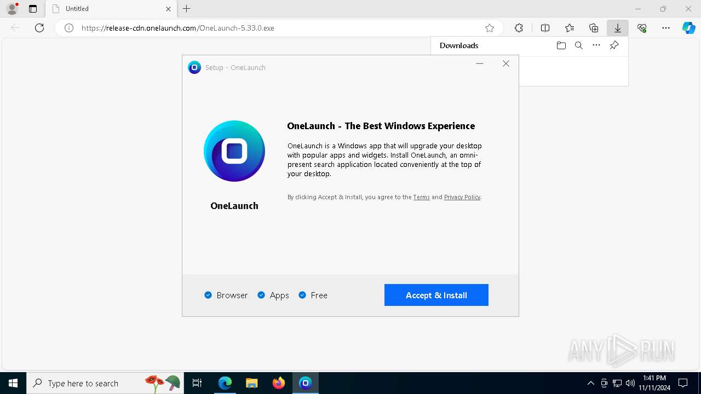
Task: Click the Accept & Install button
Action: [436, 295]
